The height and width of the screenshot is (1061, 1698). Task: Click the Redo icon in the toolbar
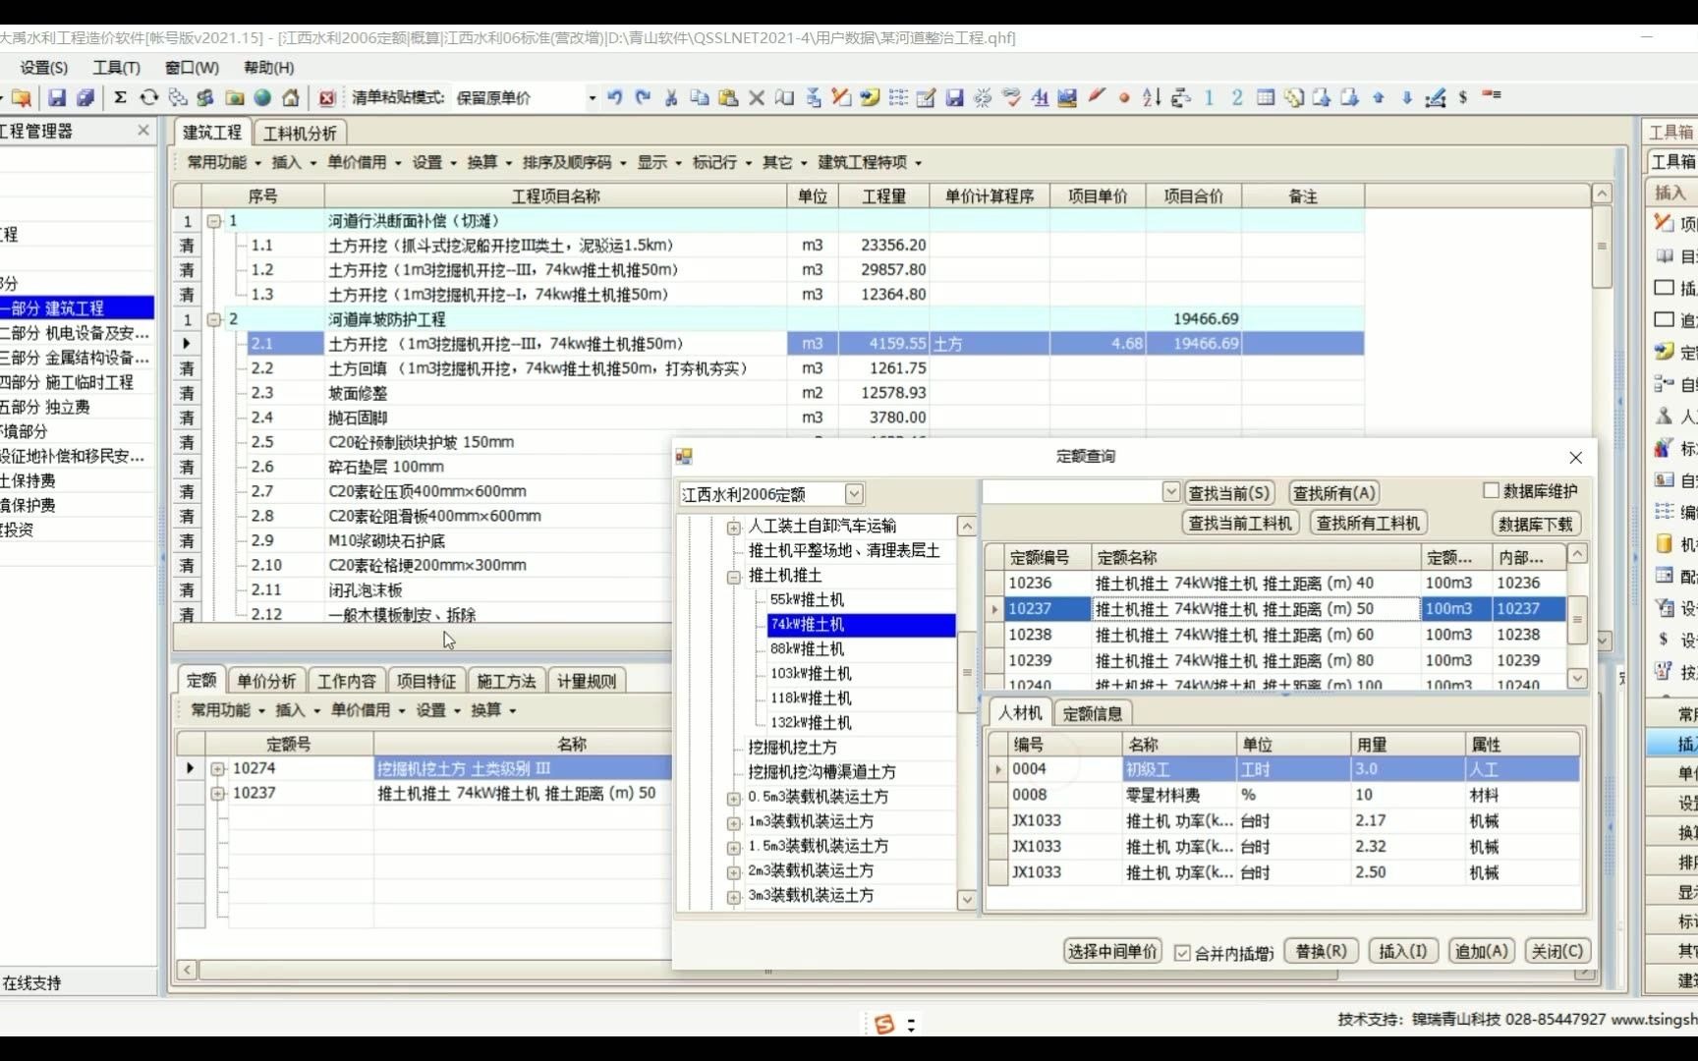[643, 97]
